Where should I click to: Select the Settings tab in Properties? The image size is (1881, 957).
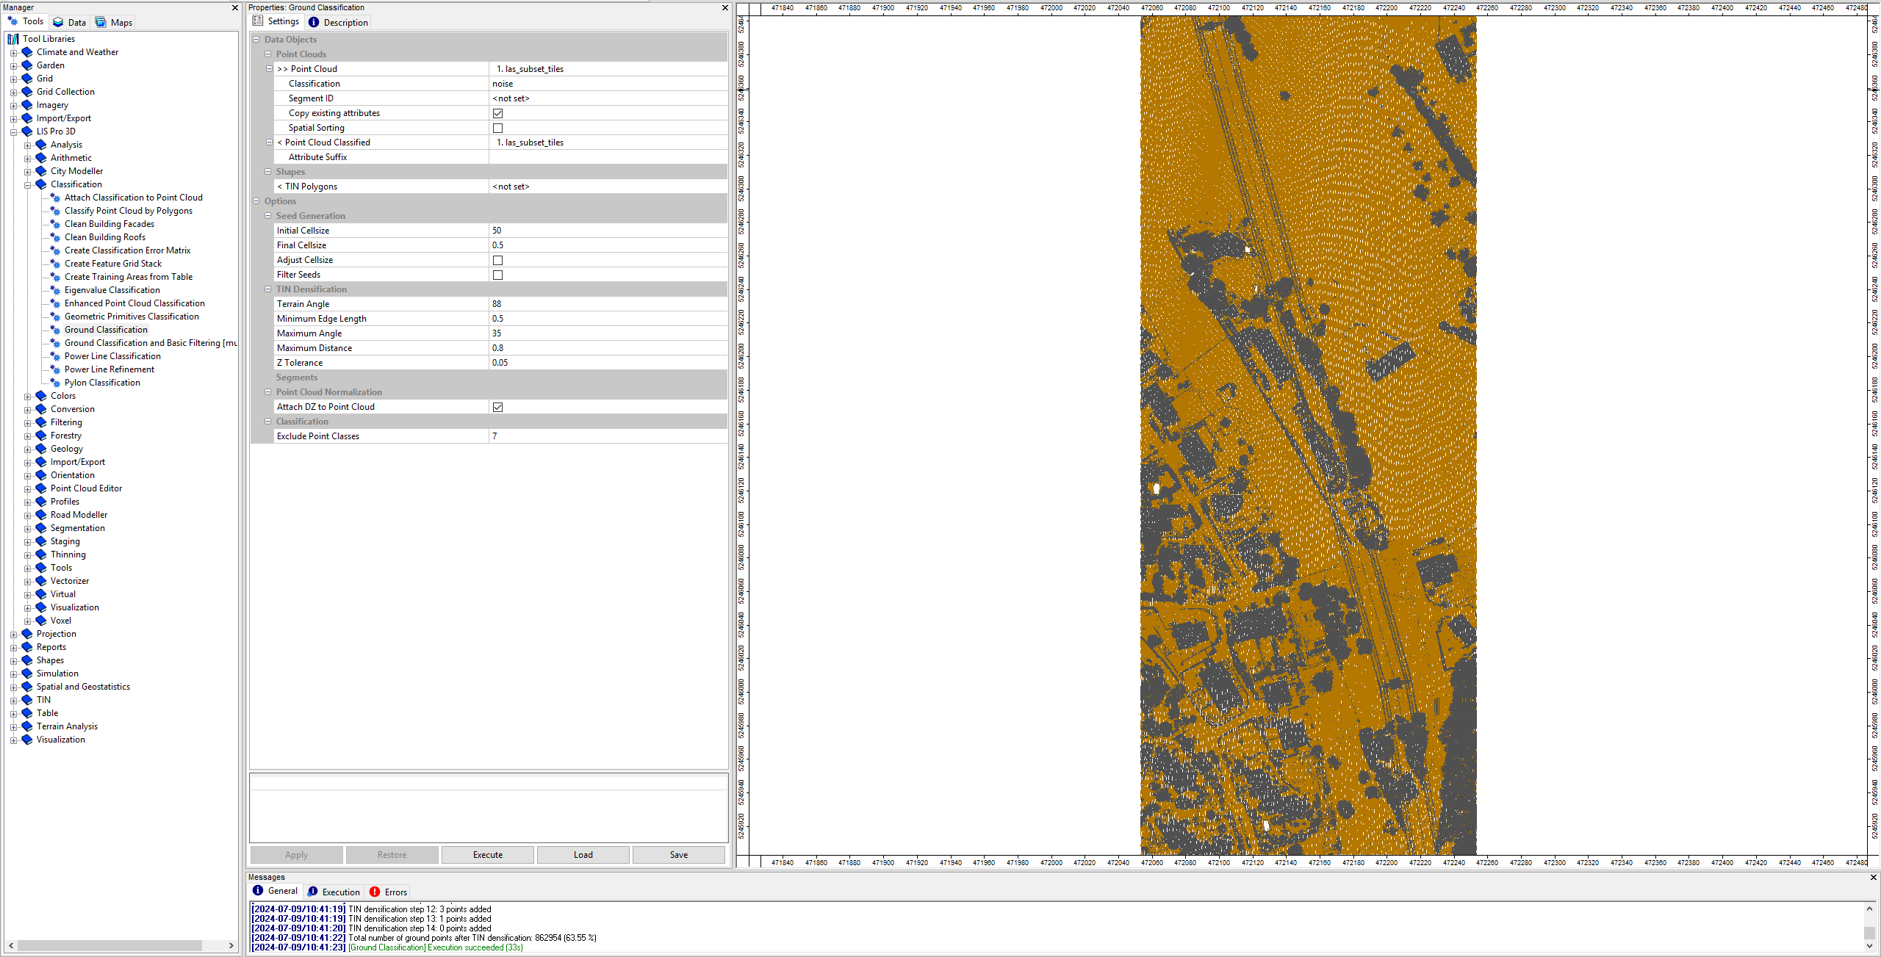pos(276,21)
